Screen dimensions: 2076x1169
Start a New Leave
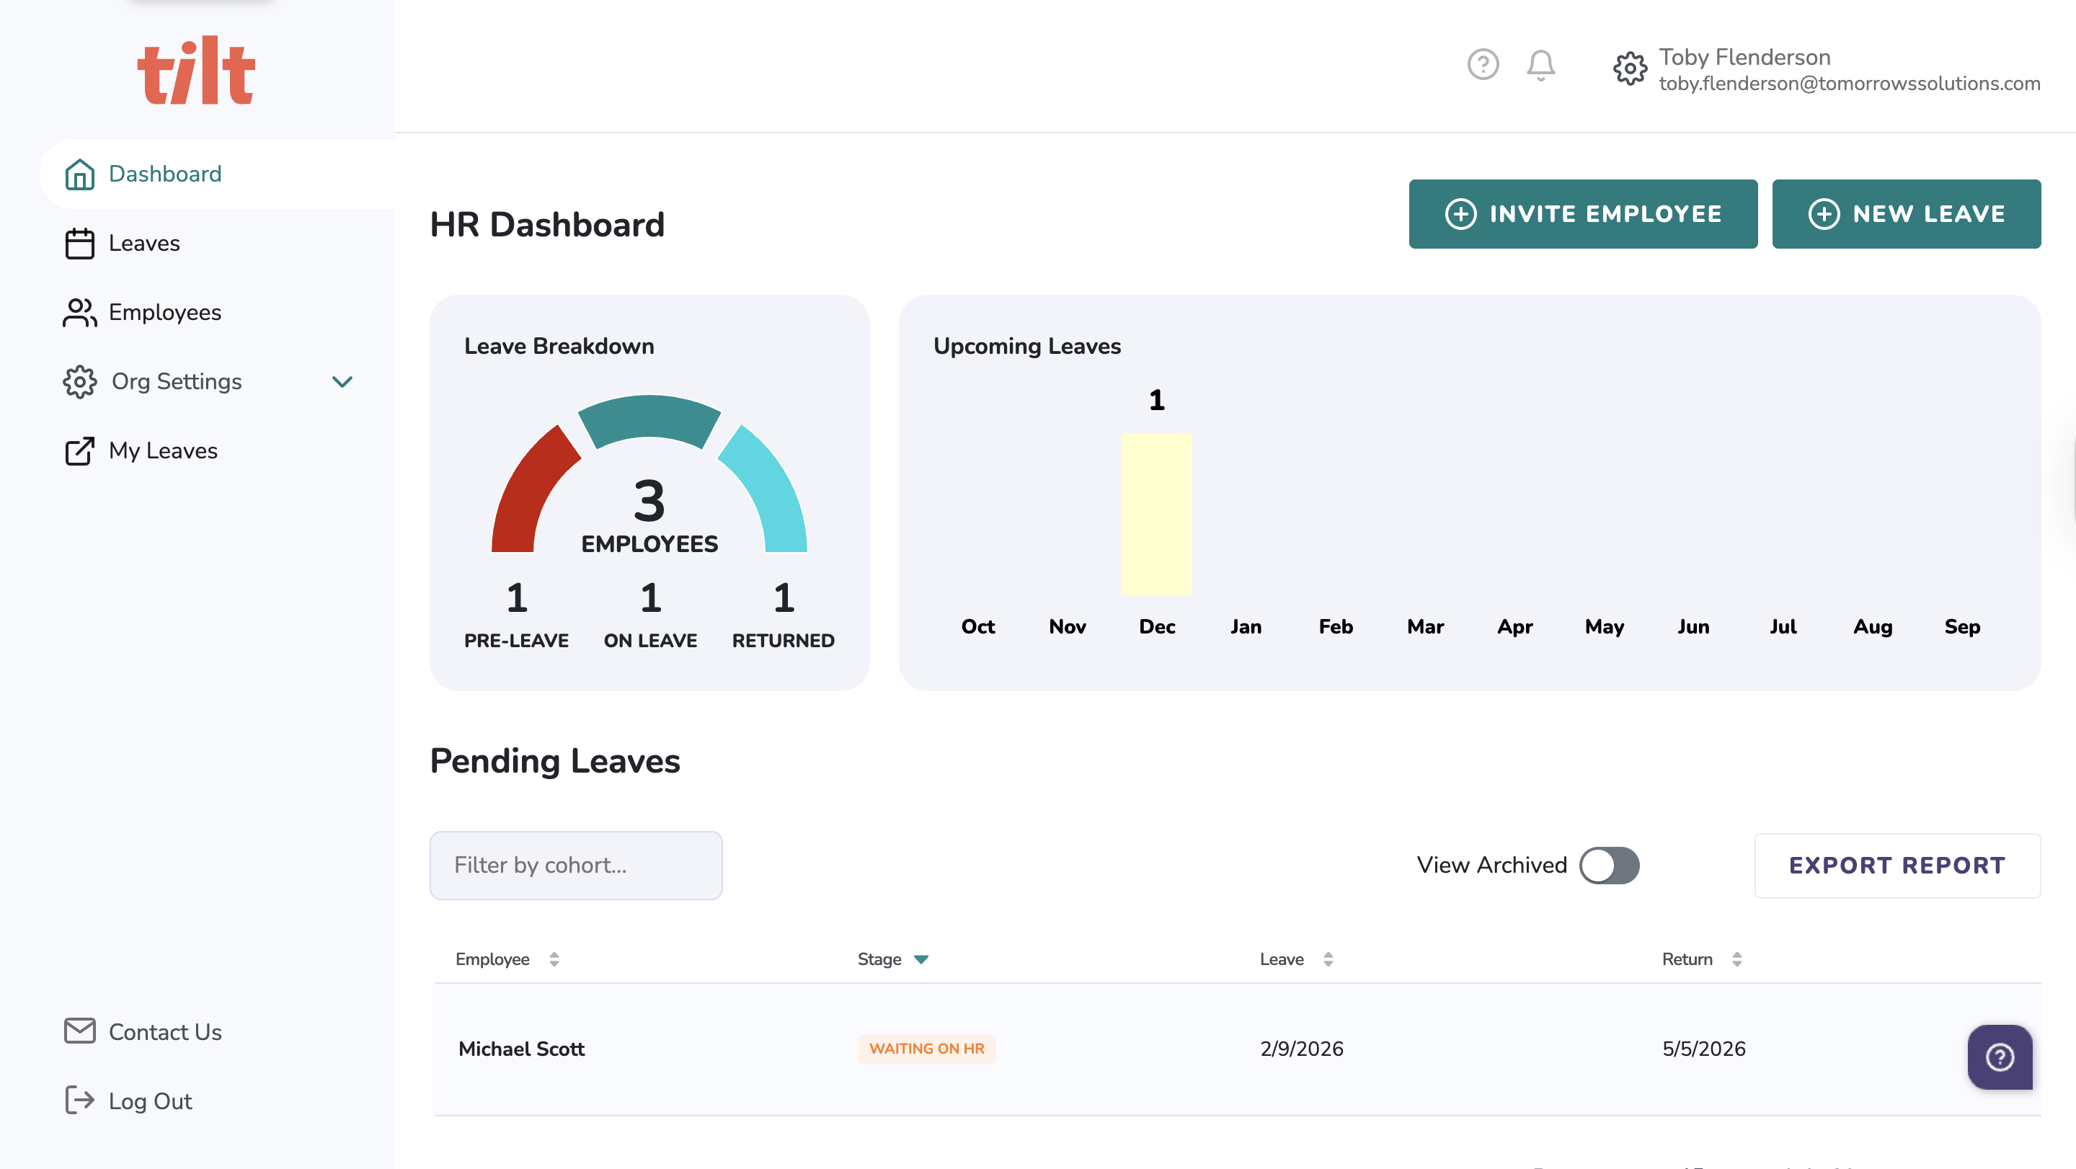[x=1906, y=213]
